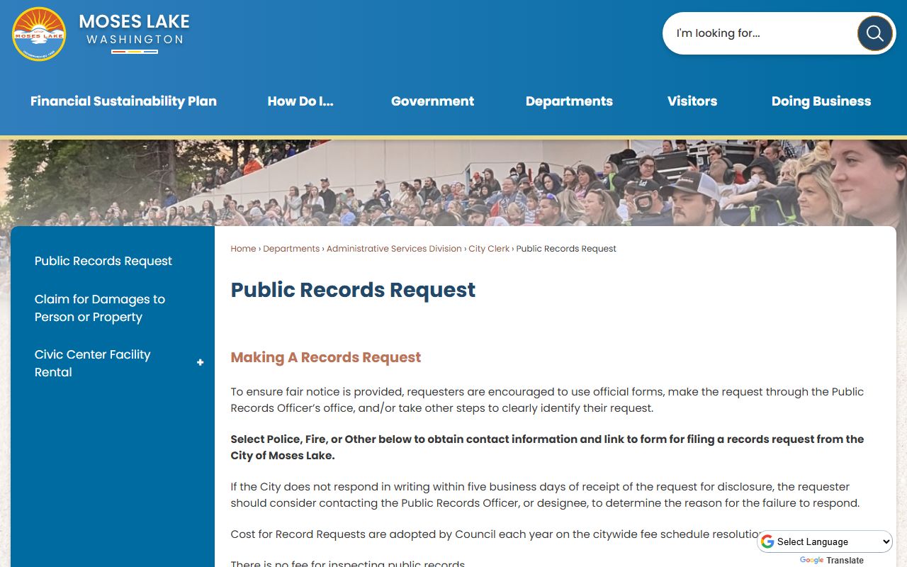The width and height of the screenshot is (907, 567).
Task: Click the search magnifier button
Action: (874, 33)
